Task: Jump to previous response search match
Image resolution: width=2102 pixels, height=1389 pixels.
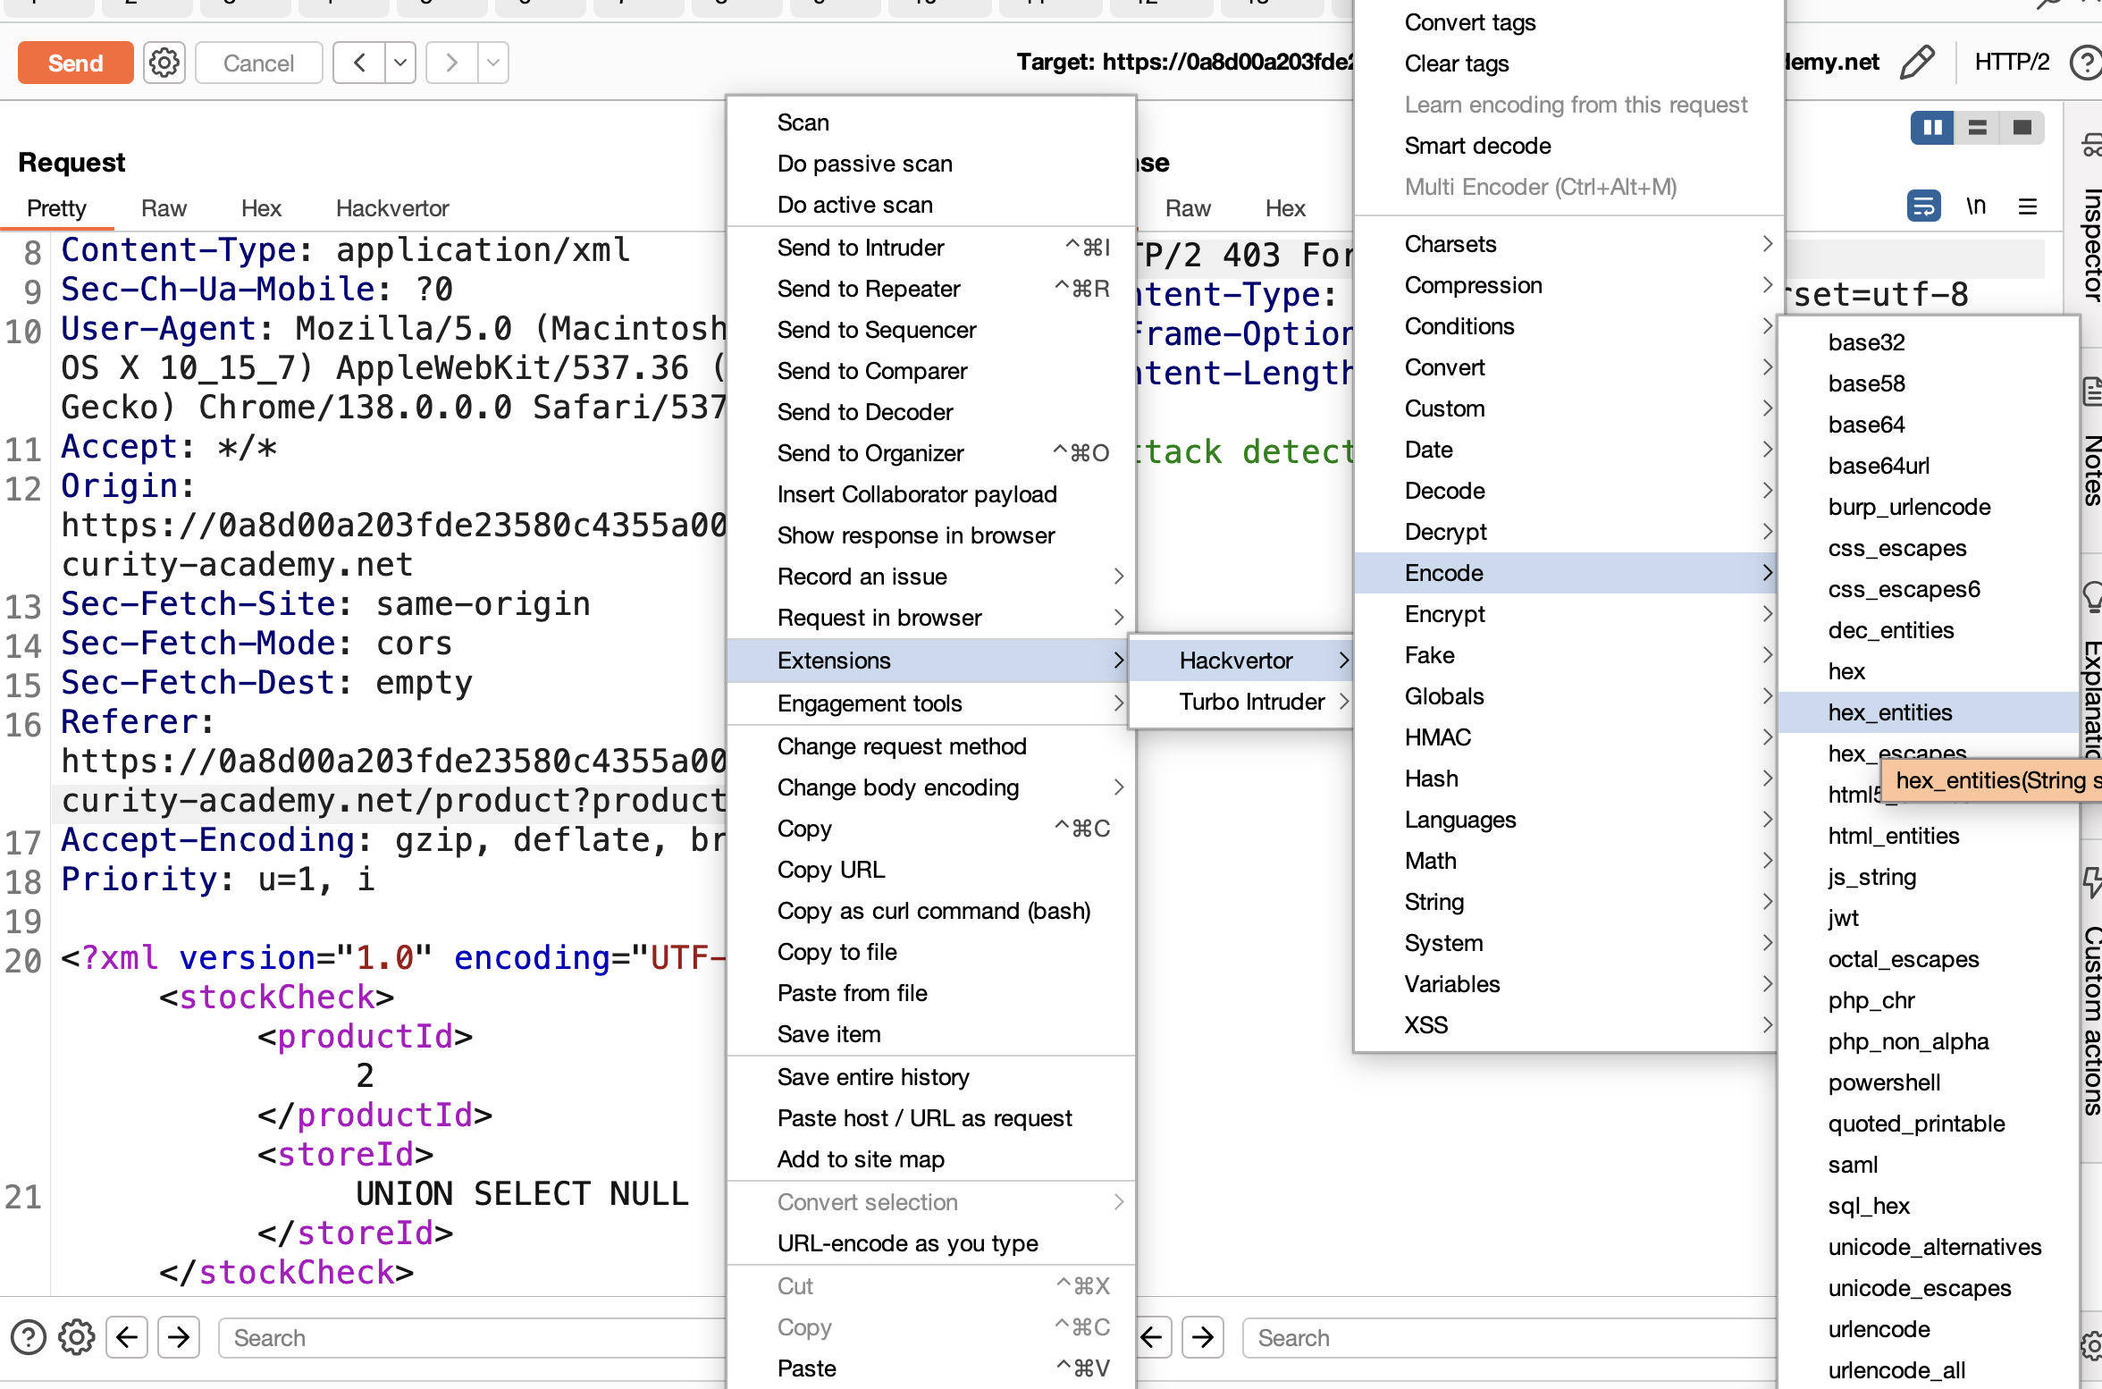Action: coord(1152,1338)
